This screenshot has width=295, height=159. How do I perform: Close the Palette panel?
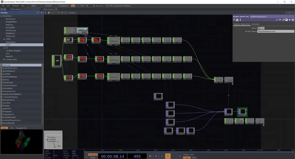pos(42,13)
